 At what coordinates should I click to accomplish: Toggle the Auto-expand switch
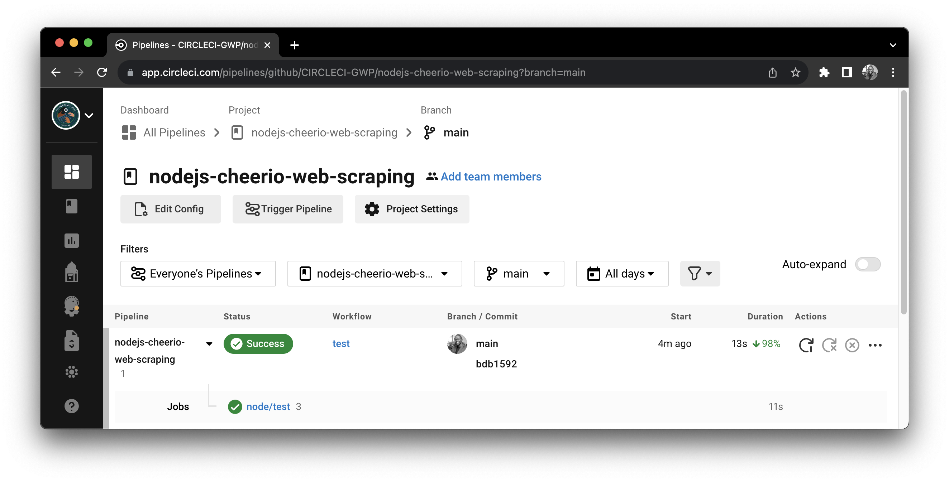(x=868, y=264)
